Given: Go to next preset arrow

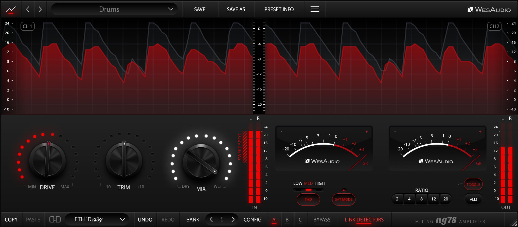Looking at the screenshot, I should pos(40,9).
